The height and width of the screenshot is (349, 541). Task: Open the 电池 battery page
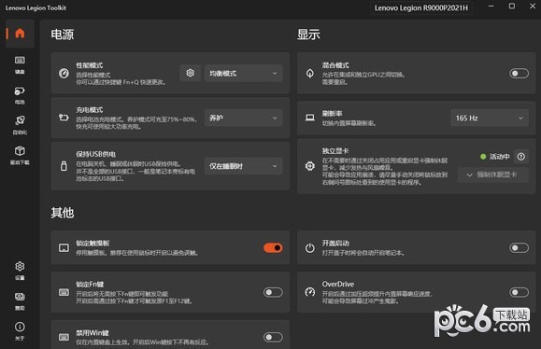[x=20, y=95]
